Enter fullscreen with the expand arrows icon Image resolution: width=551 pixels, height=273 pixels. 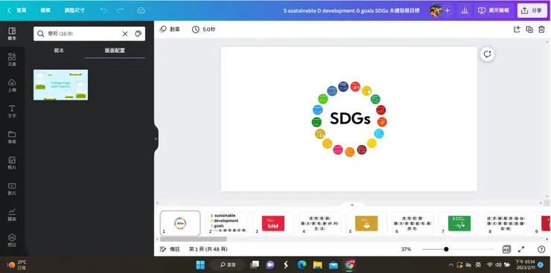coord(521,249)
